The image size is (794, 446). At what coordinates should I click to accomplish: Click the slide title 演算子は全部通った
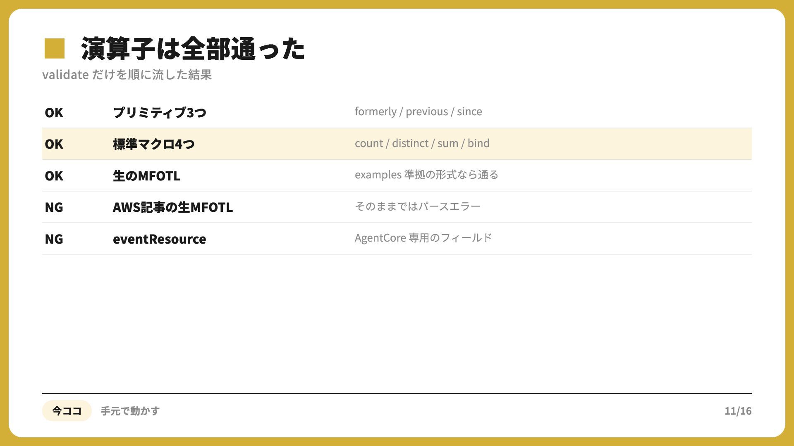[x=193, y=49]
